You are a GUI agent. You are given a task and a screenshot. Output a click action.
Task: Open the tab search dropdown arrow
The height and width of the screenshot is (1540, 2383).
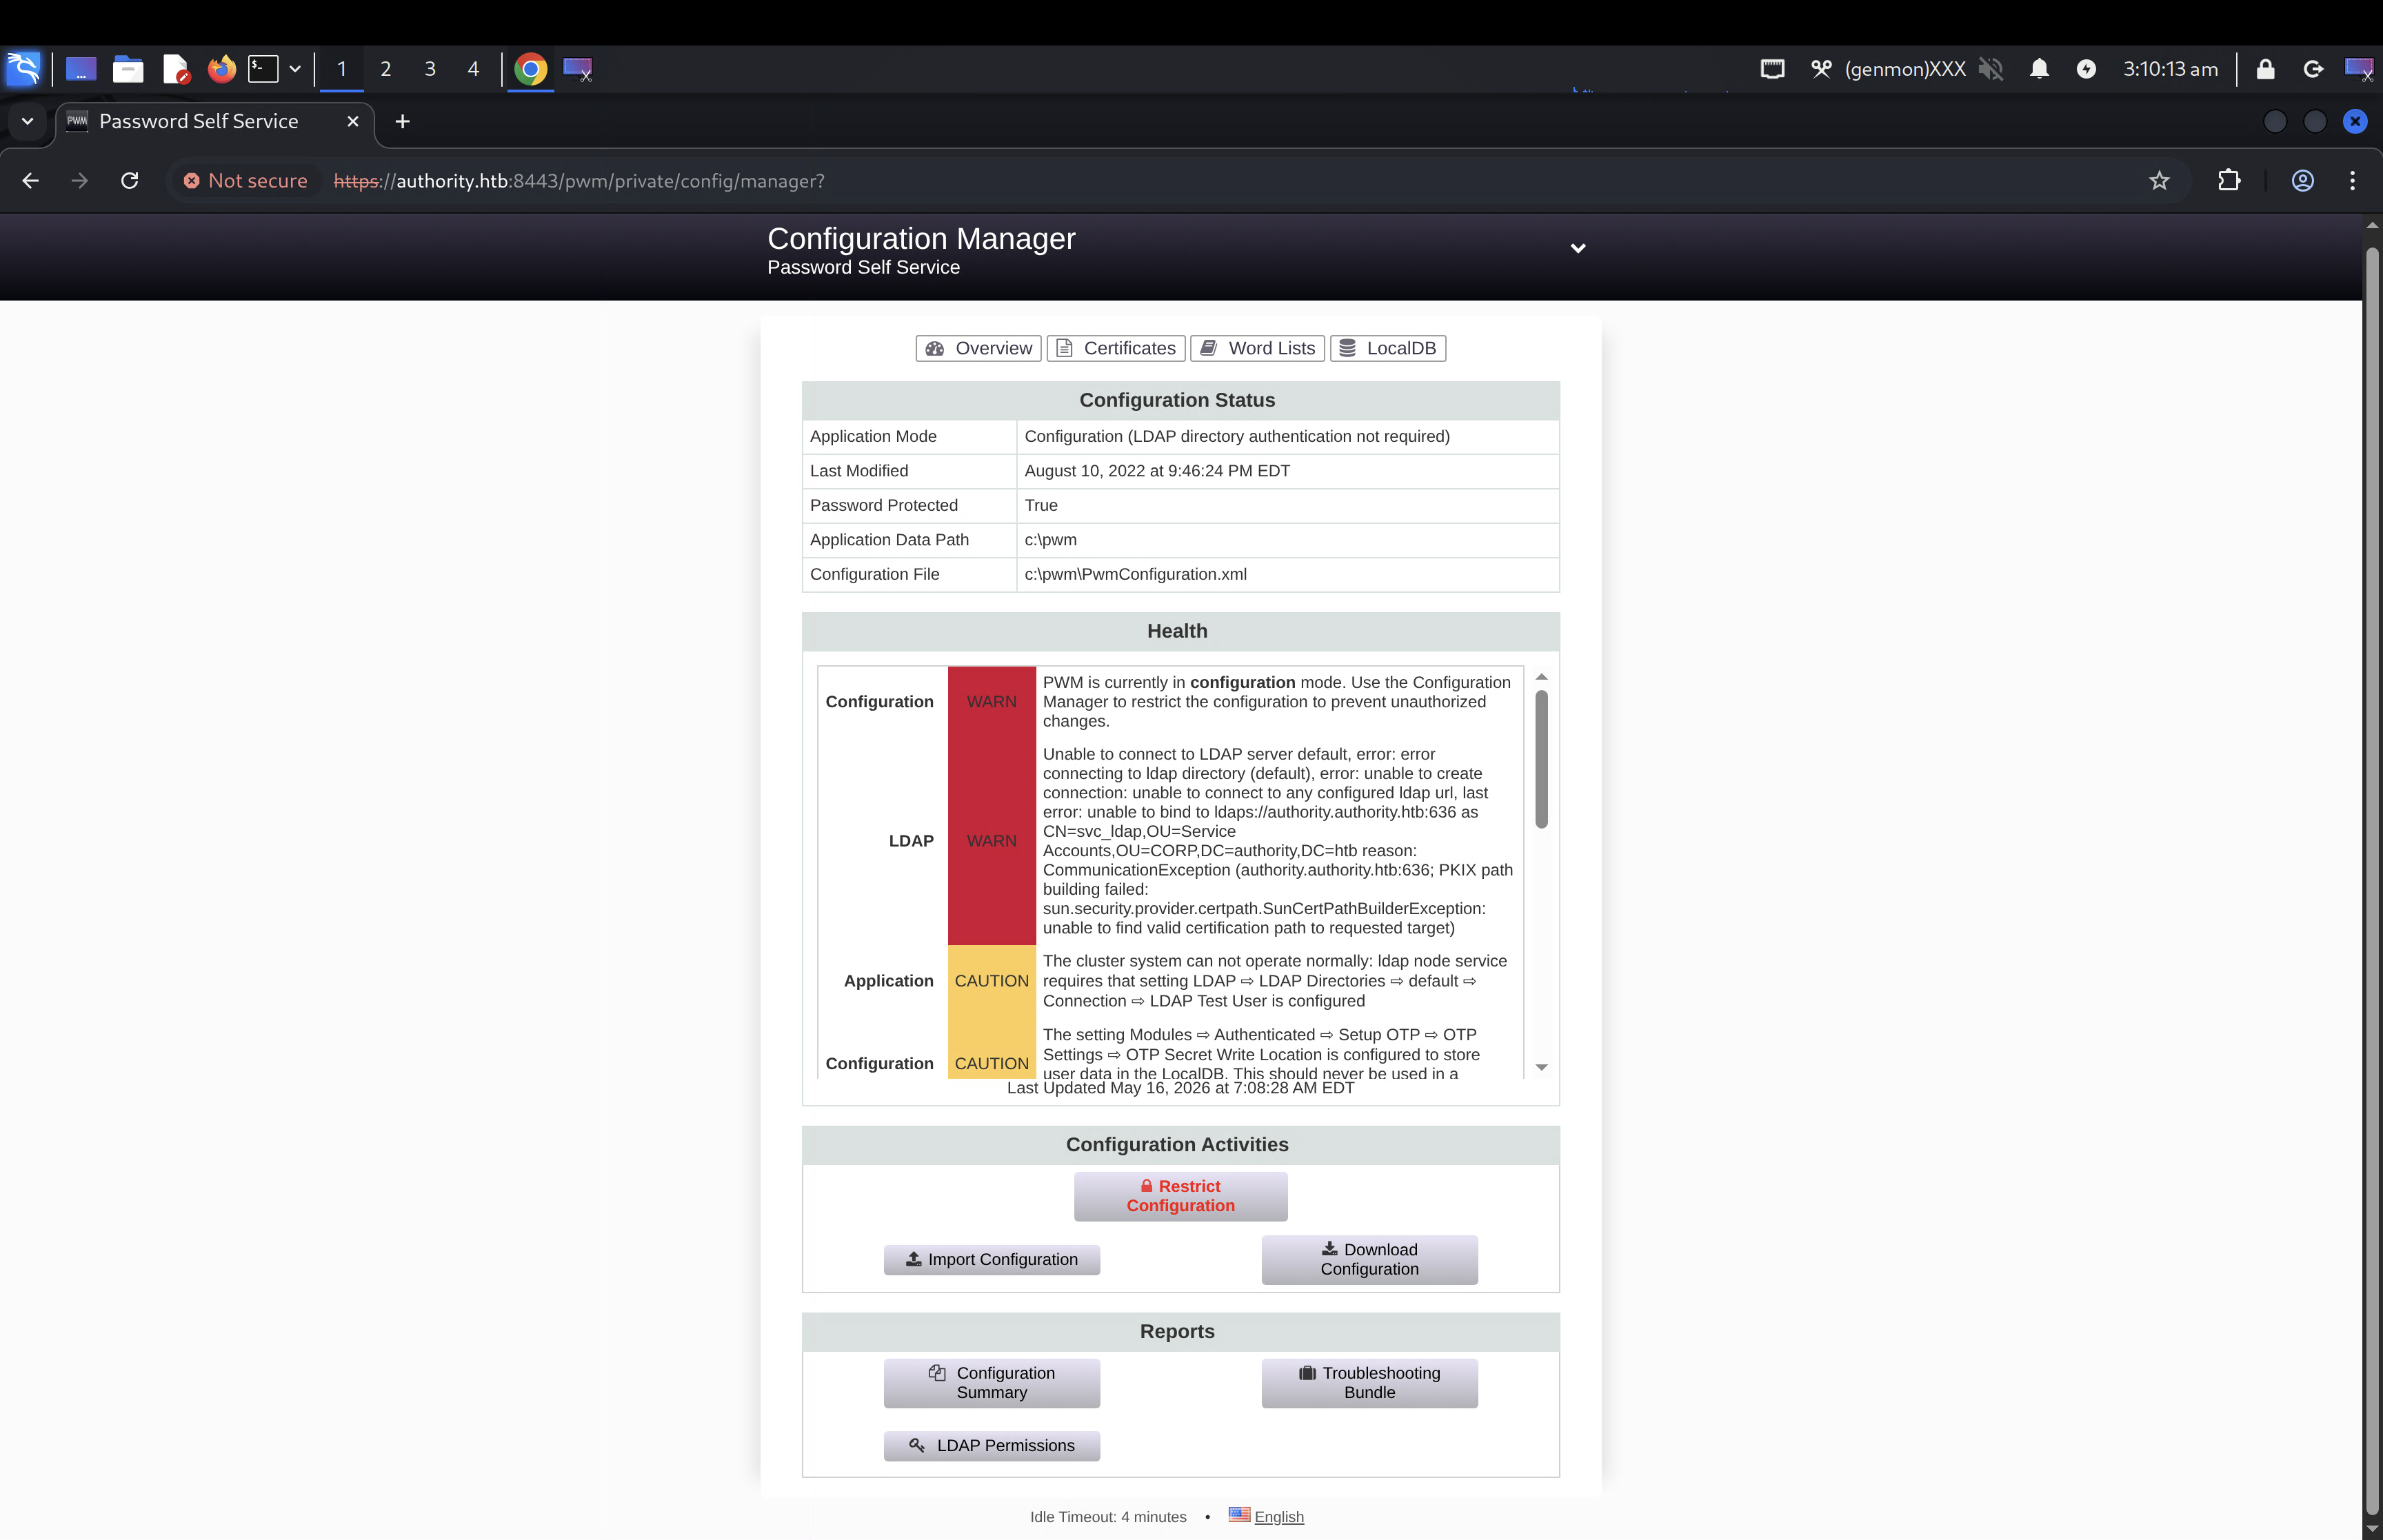point(27,121)
